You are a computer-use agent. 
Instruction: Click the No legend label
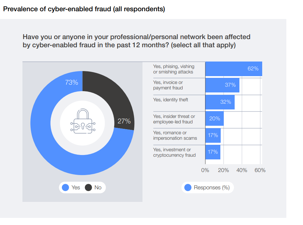[x=98, y=188]
